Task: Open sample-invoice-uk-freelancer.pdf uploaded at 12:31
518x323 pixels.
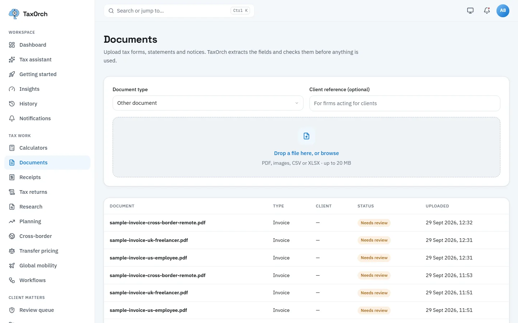Action: [x=149, y=240]
